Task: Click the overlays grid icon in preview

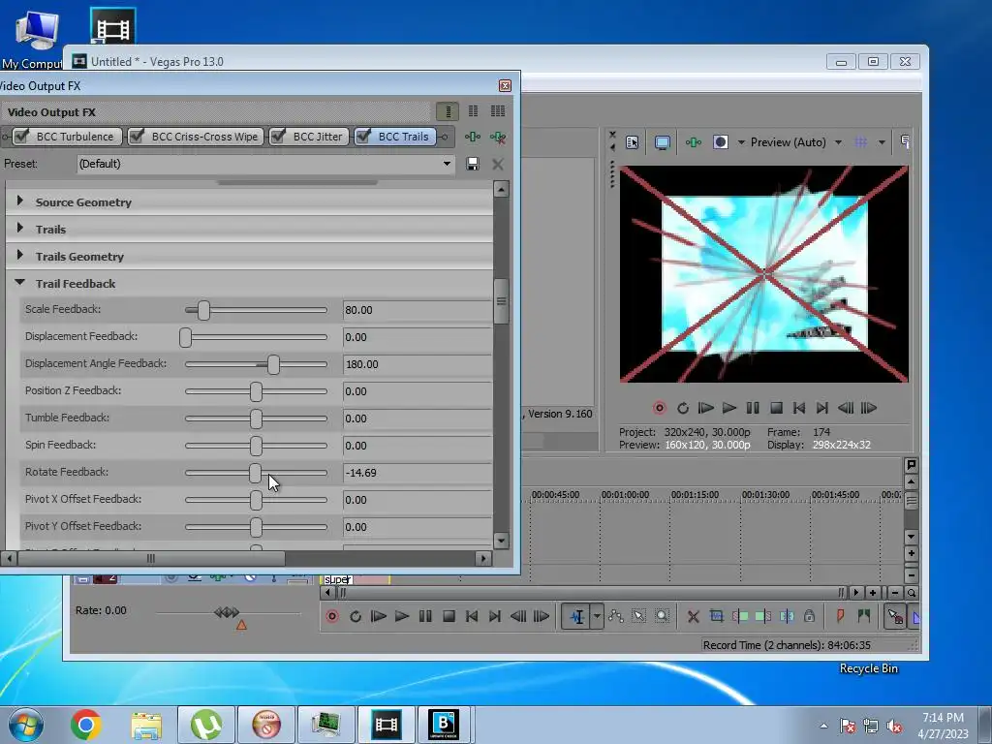Action: [x=861, y=142]
